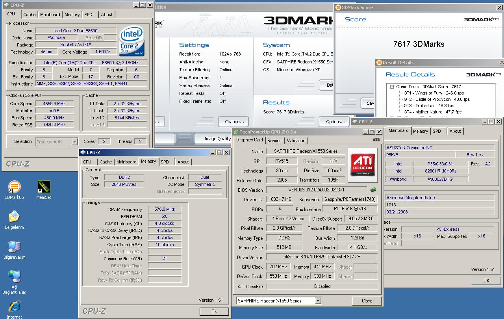
Task: Select GT2 - Battle of Proxycon result row
Action: click(x=436, y=99)
